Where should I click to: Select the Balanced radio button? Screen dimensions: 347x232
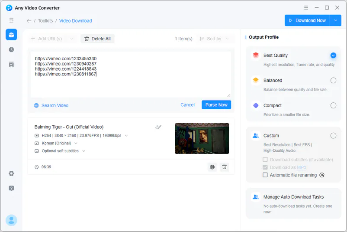(333, 80)
